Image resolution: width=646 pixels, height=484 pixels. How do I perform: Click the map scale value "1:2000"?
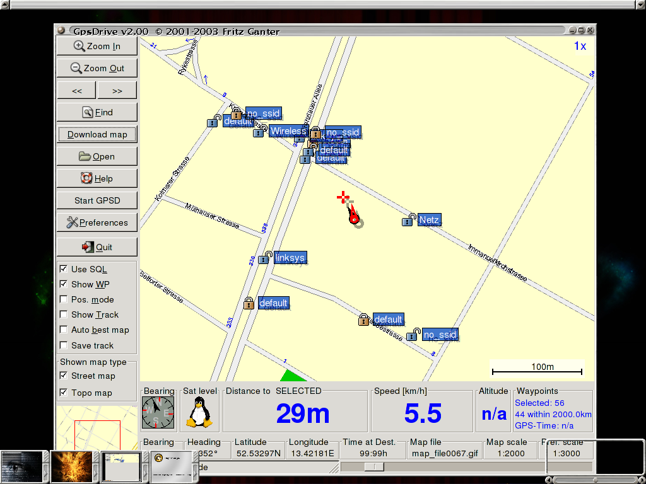pos(511,454)
